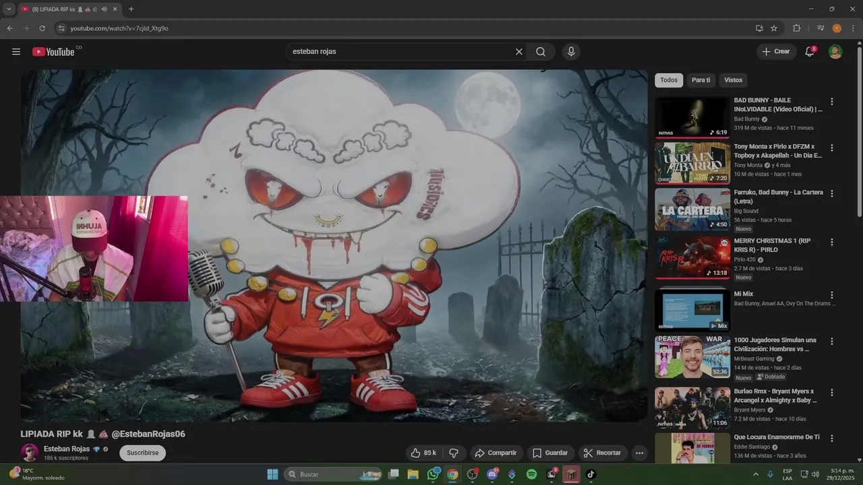Open the 1000 Jugadores Simulan una Civilización title
Image resolution: width=863 pixels, height=485 pixels.
[x=775, y=344]
